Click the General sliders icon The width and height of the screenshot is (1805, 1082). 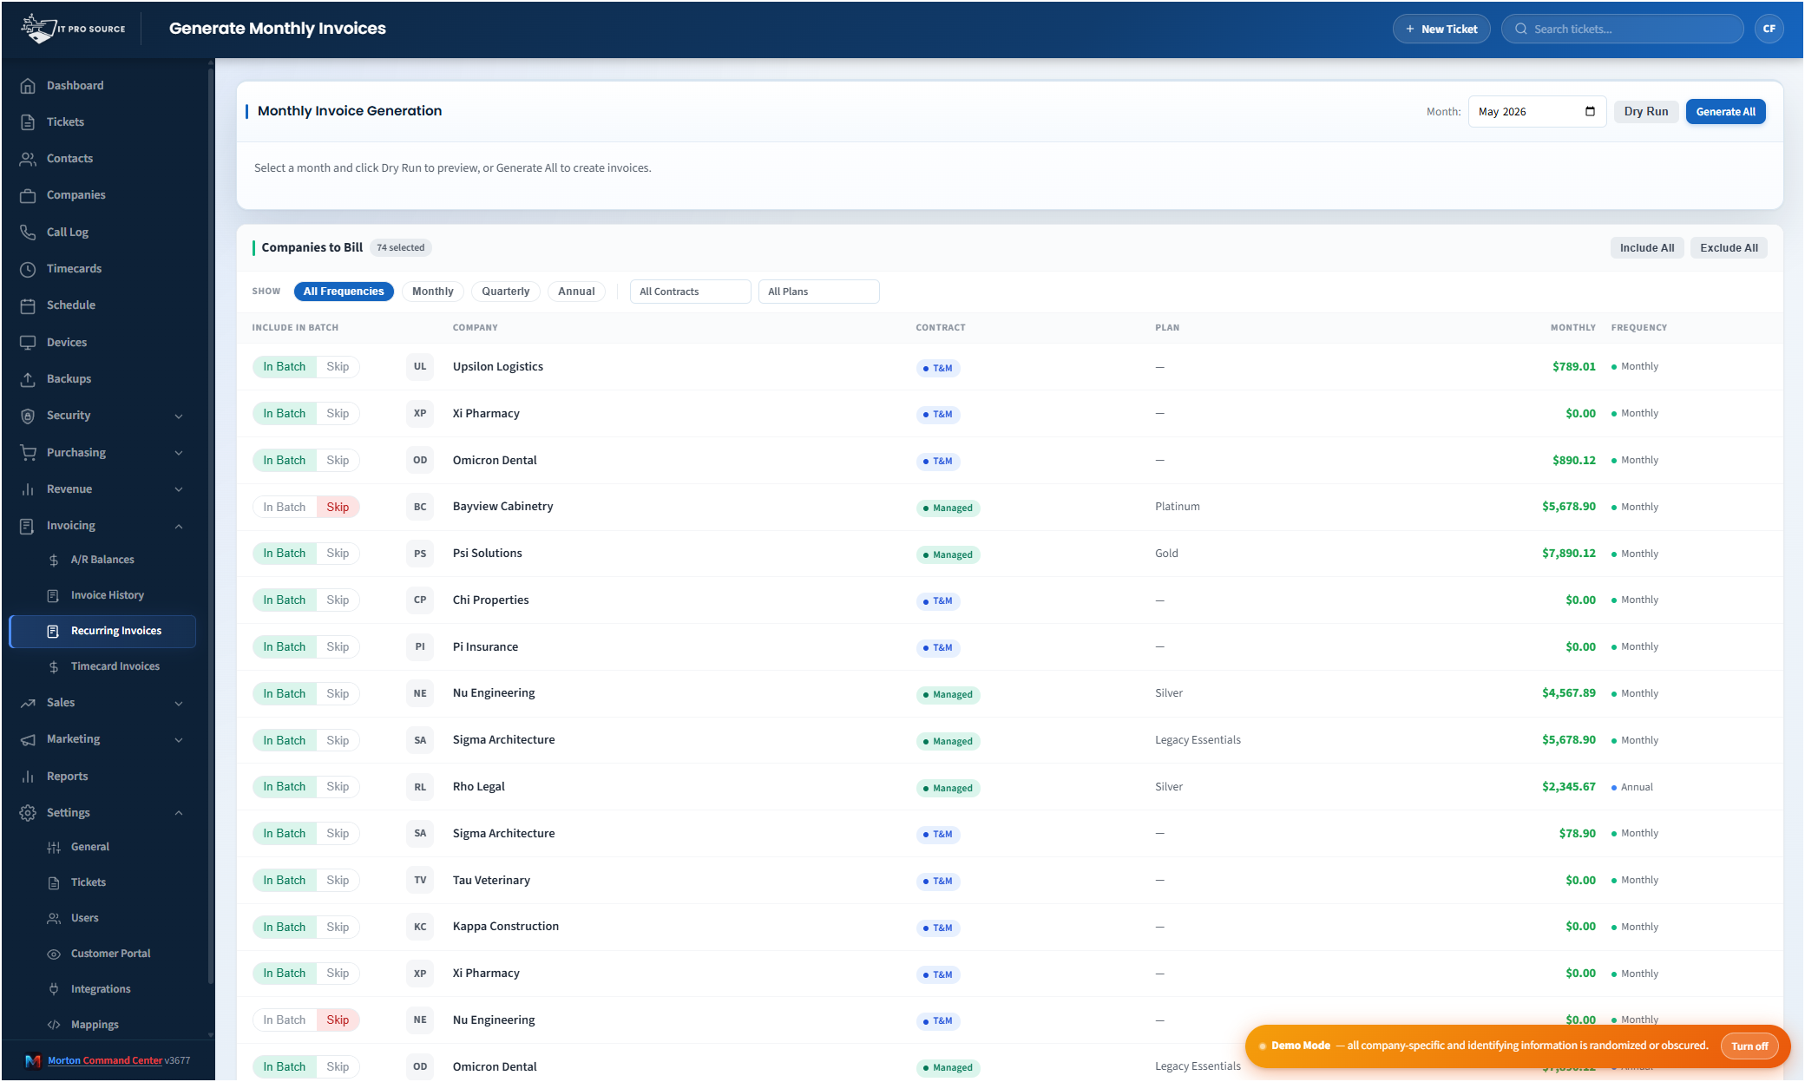click(x=54, y=847)
